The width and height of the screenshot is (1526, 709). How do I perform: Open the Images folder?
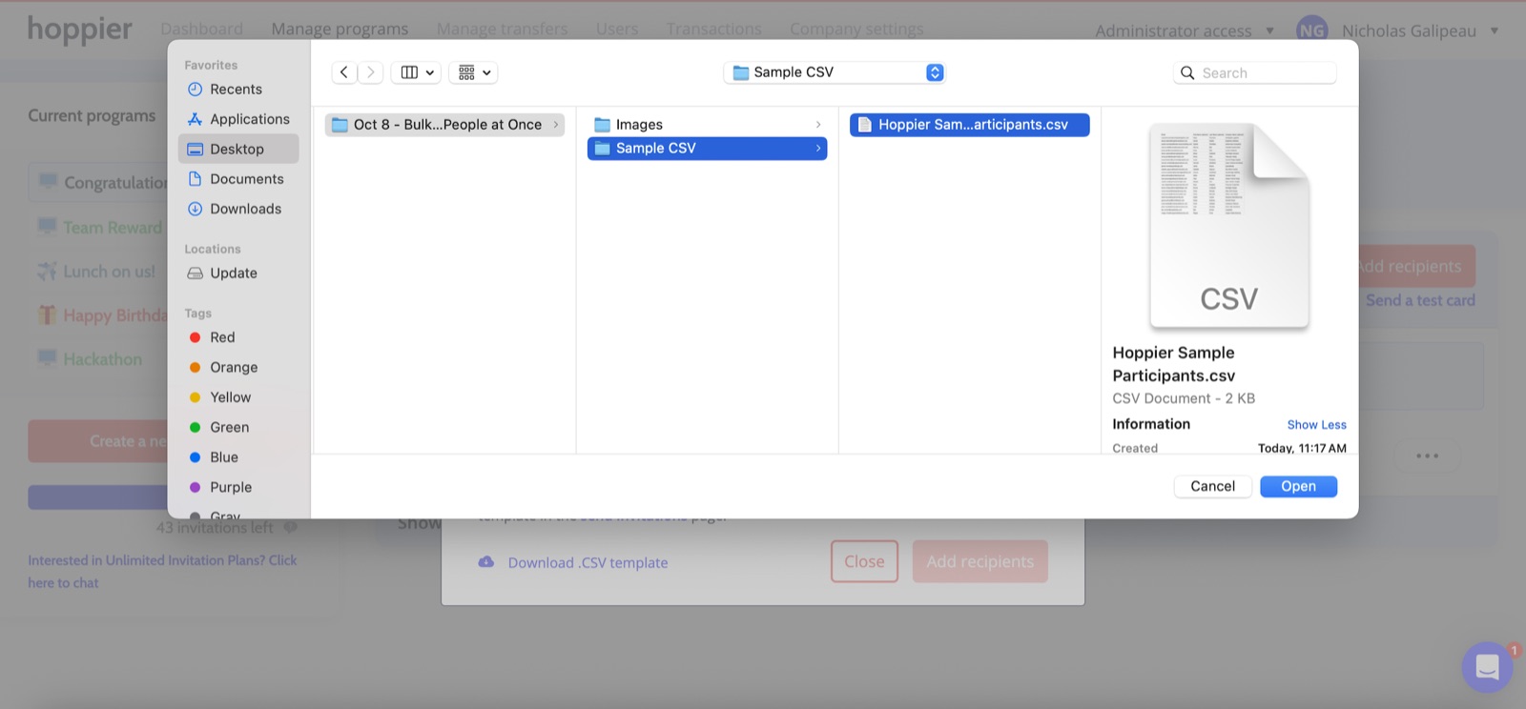[708, 125]
